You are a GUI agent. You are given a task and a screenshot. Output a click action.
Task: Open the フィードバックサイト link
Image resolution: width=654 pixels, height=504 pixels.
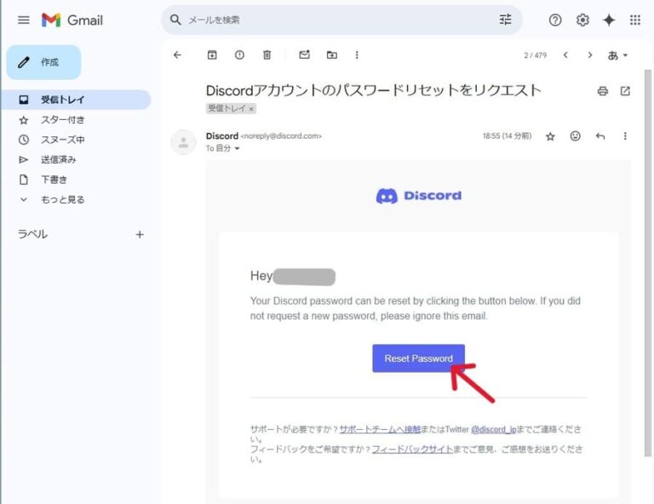(x=412, y=449)
